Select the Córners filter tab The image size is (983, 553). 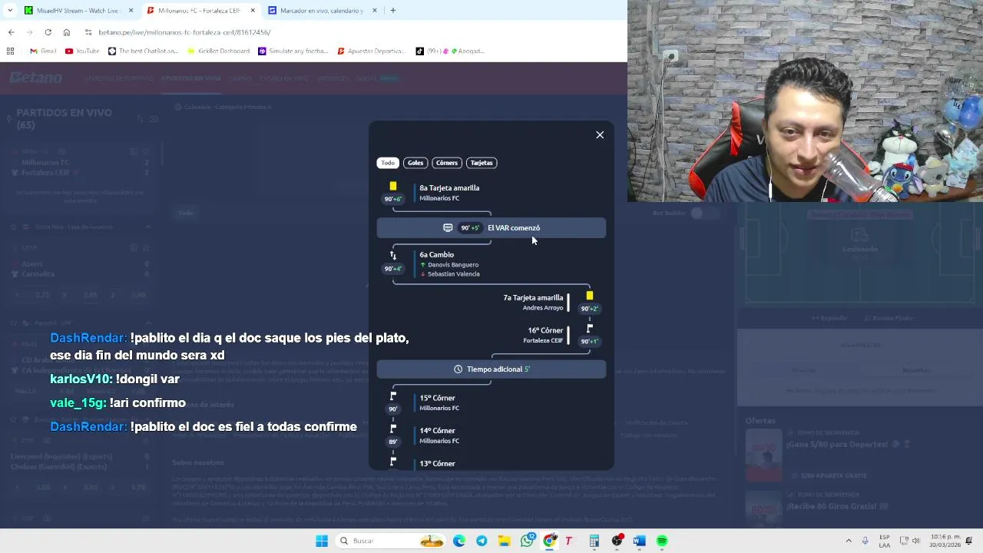tap(446, 163)
